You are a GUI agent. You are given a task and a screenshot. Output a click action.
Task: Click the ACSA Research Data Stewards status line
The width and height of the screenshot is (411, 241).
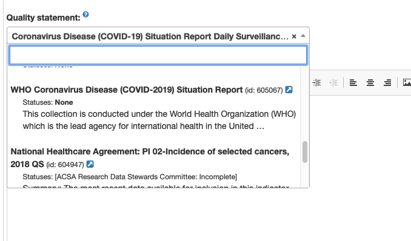[x=130, y=177]
